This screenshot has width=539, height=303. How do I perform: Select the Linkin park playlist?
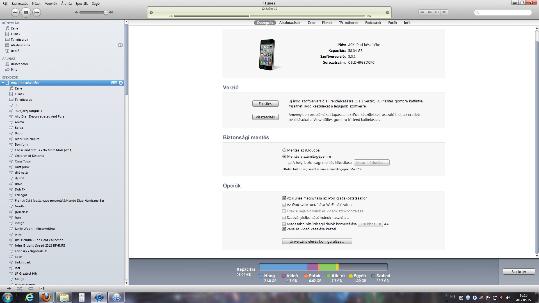[23, 262]
